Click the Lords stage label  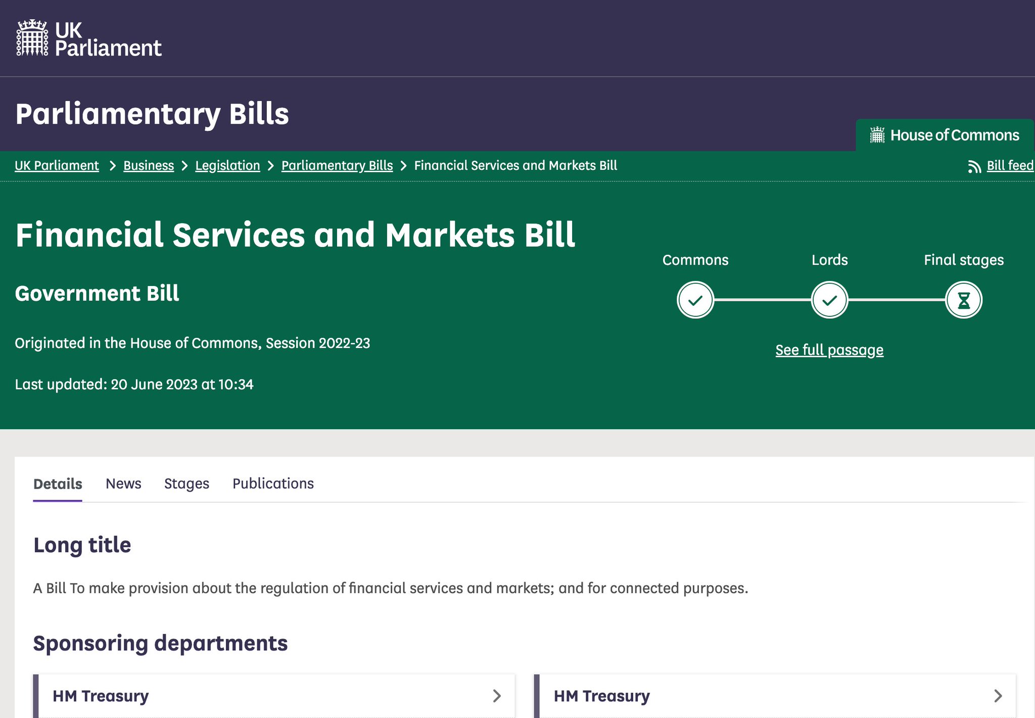click(x=829, y=260)
